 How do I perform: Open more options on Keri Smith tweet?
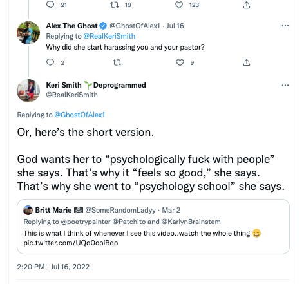[x=285, y=85]
